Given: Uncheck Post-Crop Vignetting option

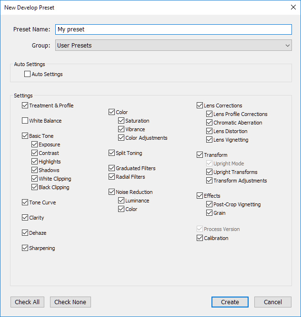Looking at the screenshot, I should (210, 204).
